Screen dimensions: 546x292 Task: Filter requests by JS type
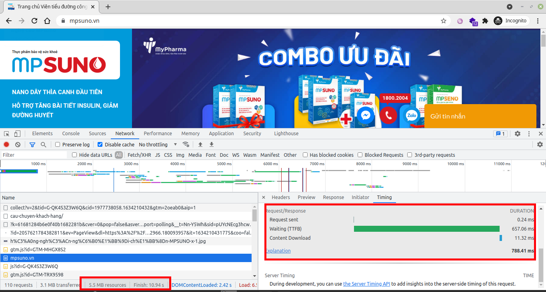158,155
